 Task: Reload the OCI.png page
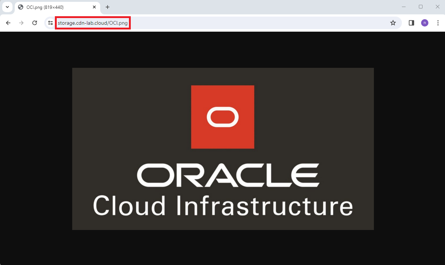tap(35, 23)
